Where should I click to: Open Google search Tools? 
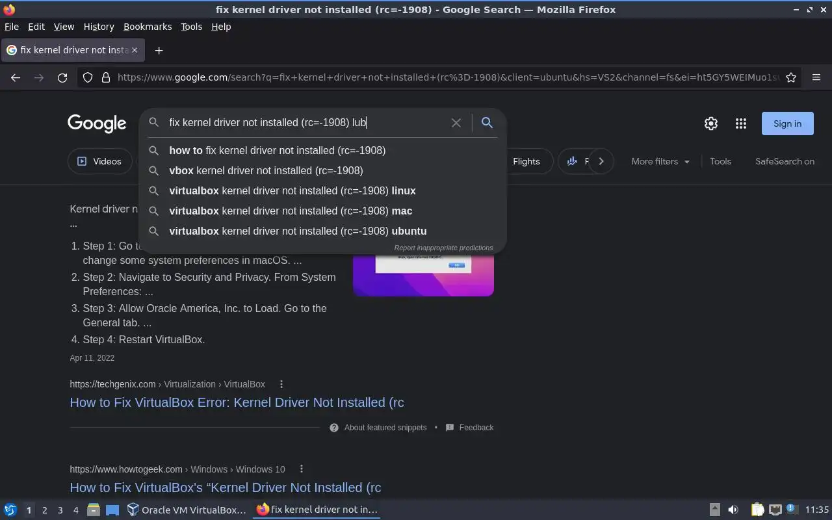click(720, 162)
